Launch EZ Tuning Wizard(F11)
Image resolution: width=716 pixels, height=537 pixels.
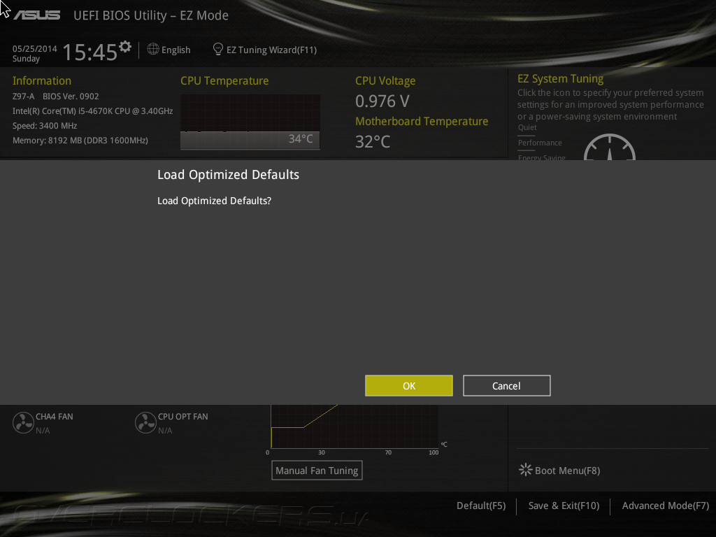271,50
